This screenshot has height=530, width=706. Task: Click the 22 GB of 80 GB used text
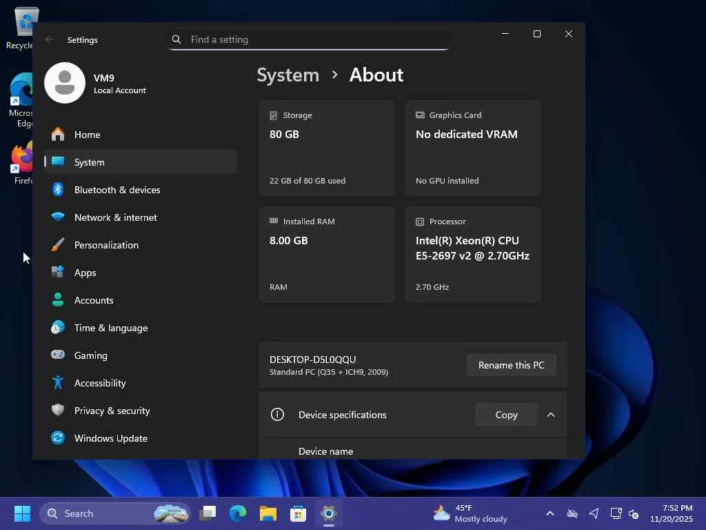coord(307,181)
